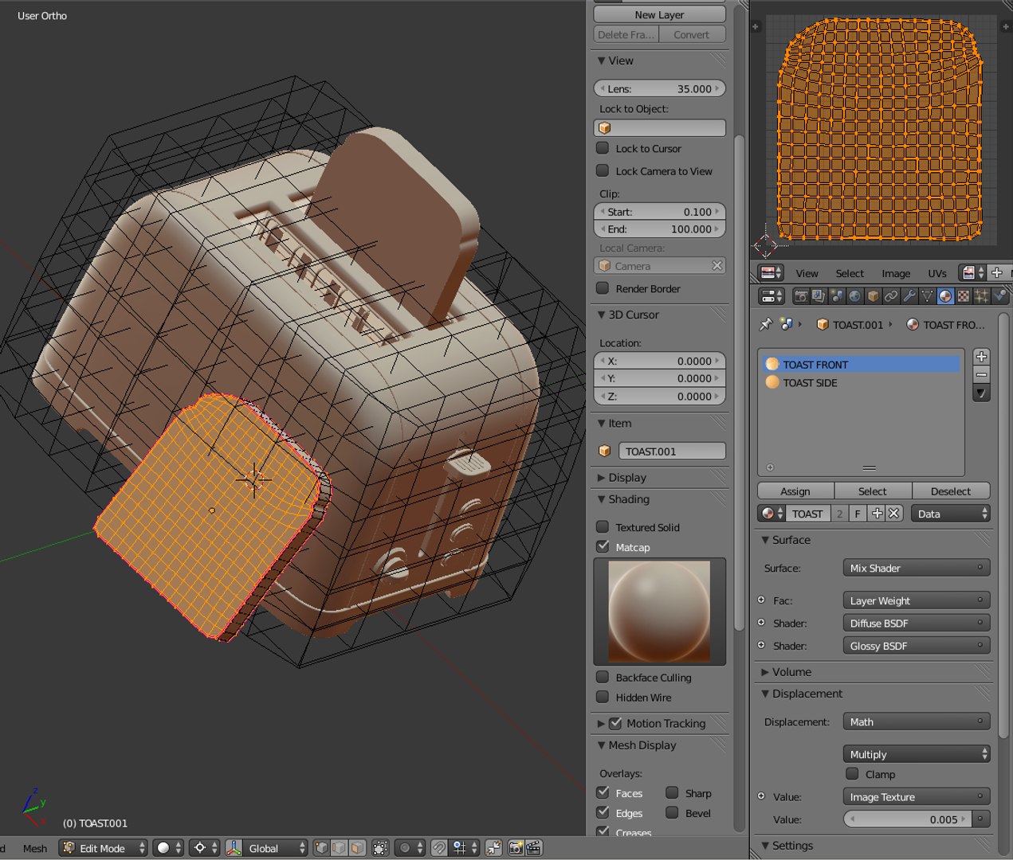
Task: Open the Constraints chain-link tab
Action: pos(891,296)
